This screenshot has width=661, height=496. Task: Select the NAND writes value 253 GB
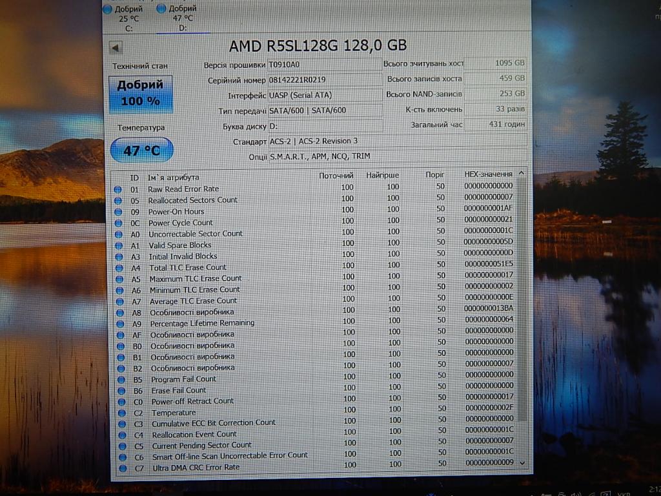point(496,93)
